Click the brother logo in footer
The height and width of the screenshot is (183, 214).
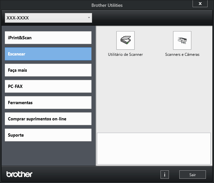click(19, 174)
